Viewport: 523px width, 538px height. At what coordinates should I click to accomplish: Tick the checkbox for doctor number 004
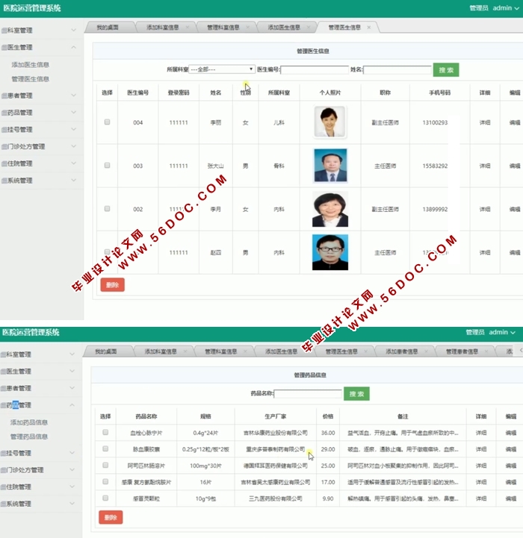point(107,122)
